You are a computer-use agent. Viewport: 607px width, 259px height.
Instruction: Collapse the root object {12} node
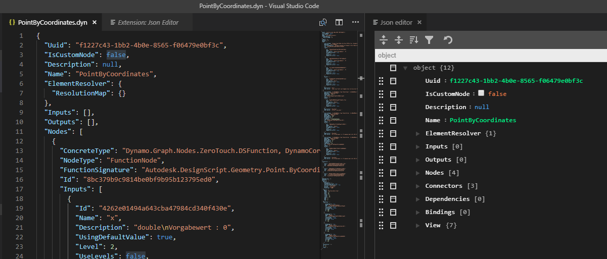[x=405, y=68]
